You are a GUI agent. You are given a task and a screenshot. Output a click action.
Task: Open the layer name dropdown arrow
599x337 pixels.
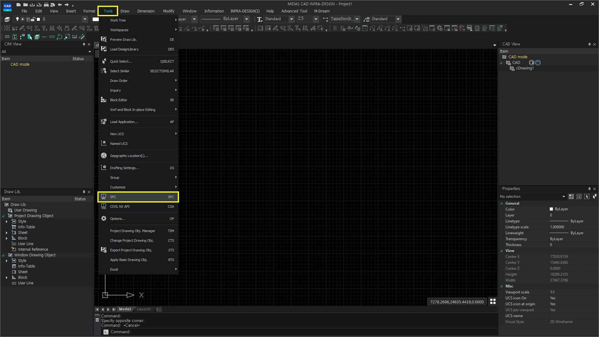click(x=85, y=19)
